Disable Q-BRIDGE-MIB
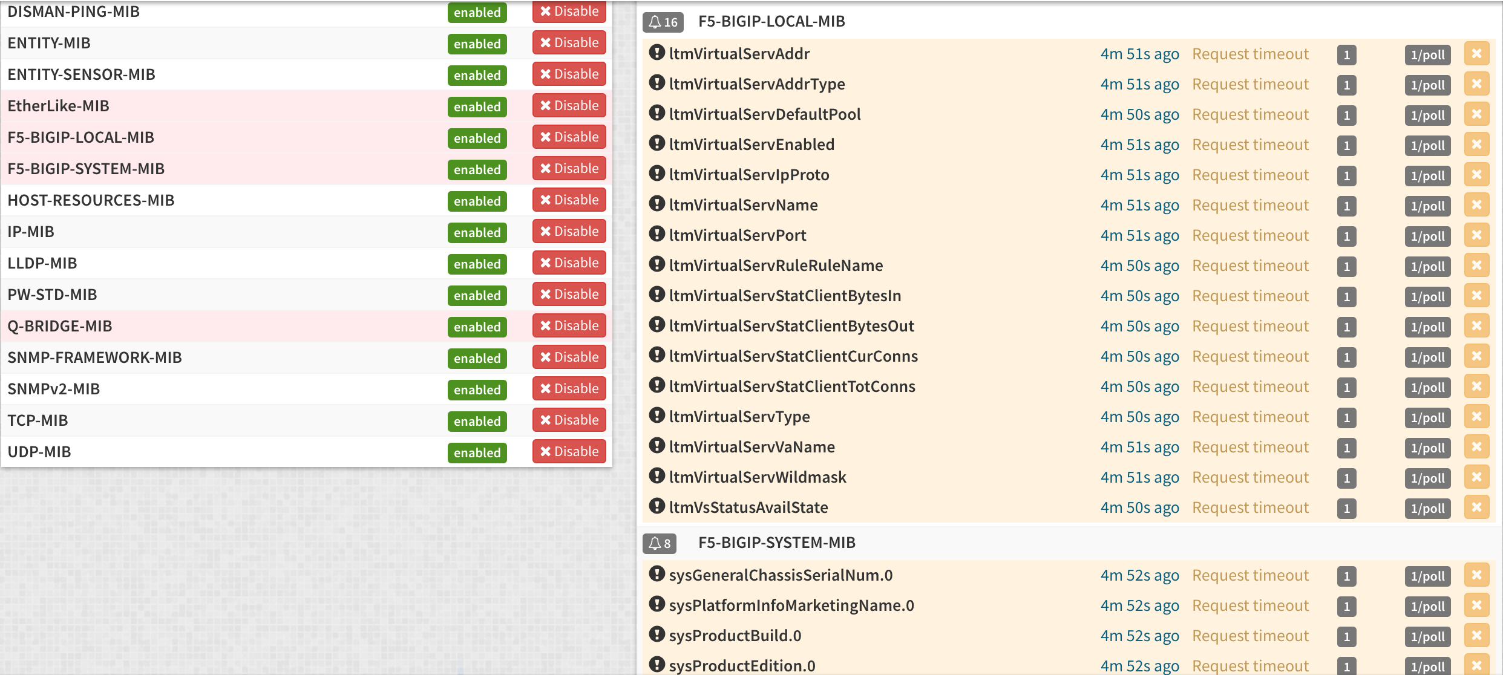The width and height of the screenshot is (1503, 675). click(x=569, y=326)
